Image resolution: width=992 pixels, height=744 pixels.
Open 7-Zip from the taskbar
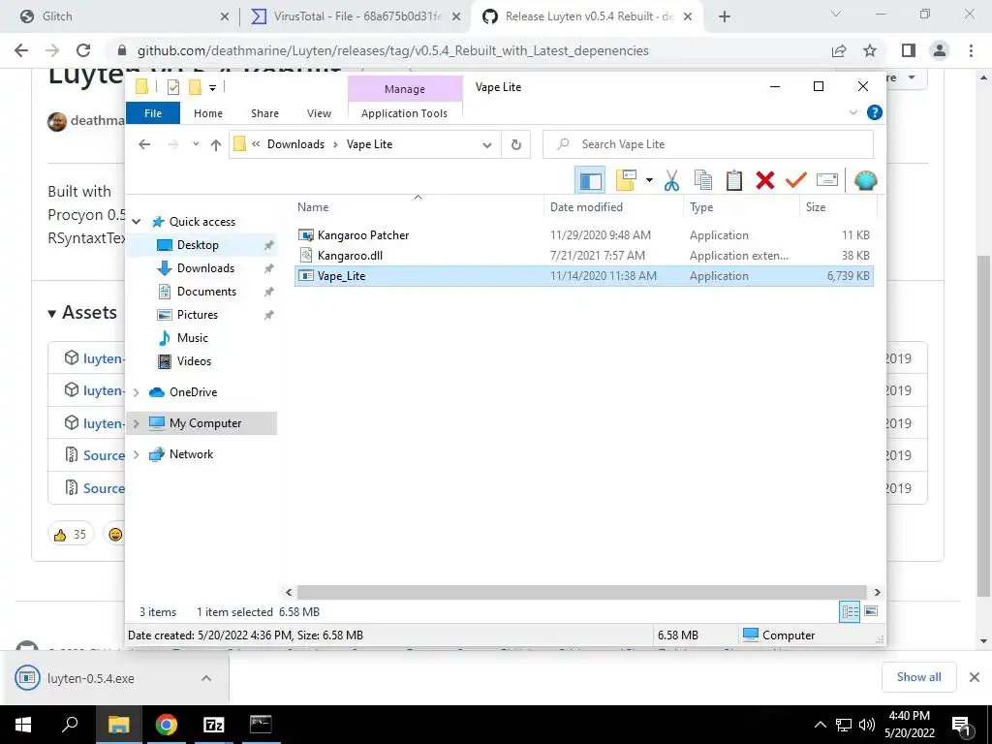tap(213, 725)
